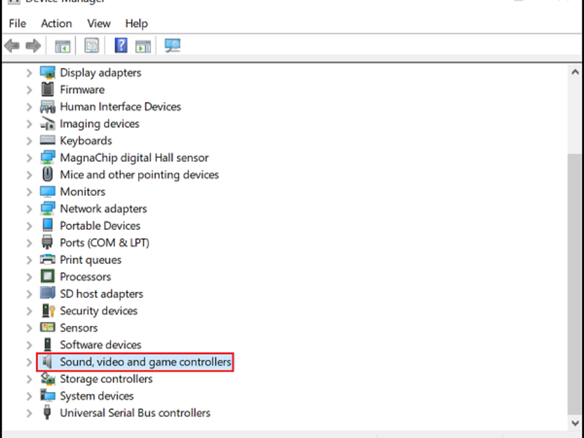The image size is (584, 438).
Task: Select the 'Human Interface Devices' row text
Action: point(121,107)
